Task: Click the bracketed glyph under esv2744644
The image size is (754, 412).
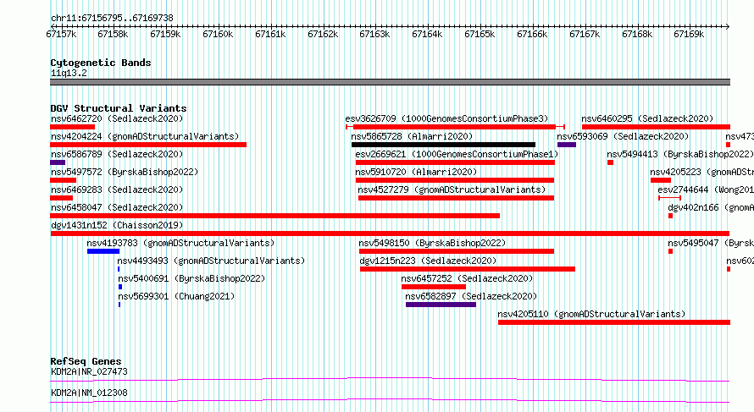Action: click(670, 198)
